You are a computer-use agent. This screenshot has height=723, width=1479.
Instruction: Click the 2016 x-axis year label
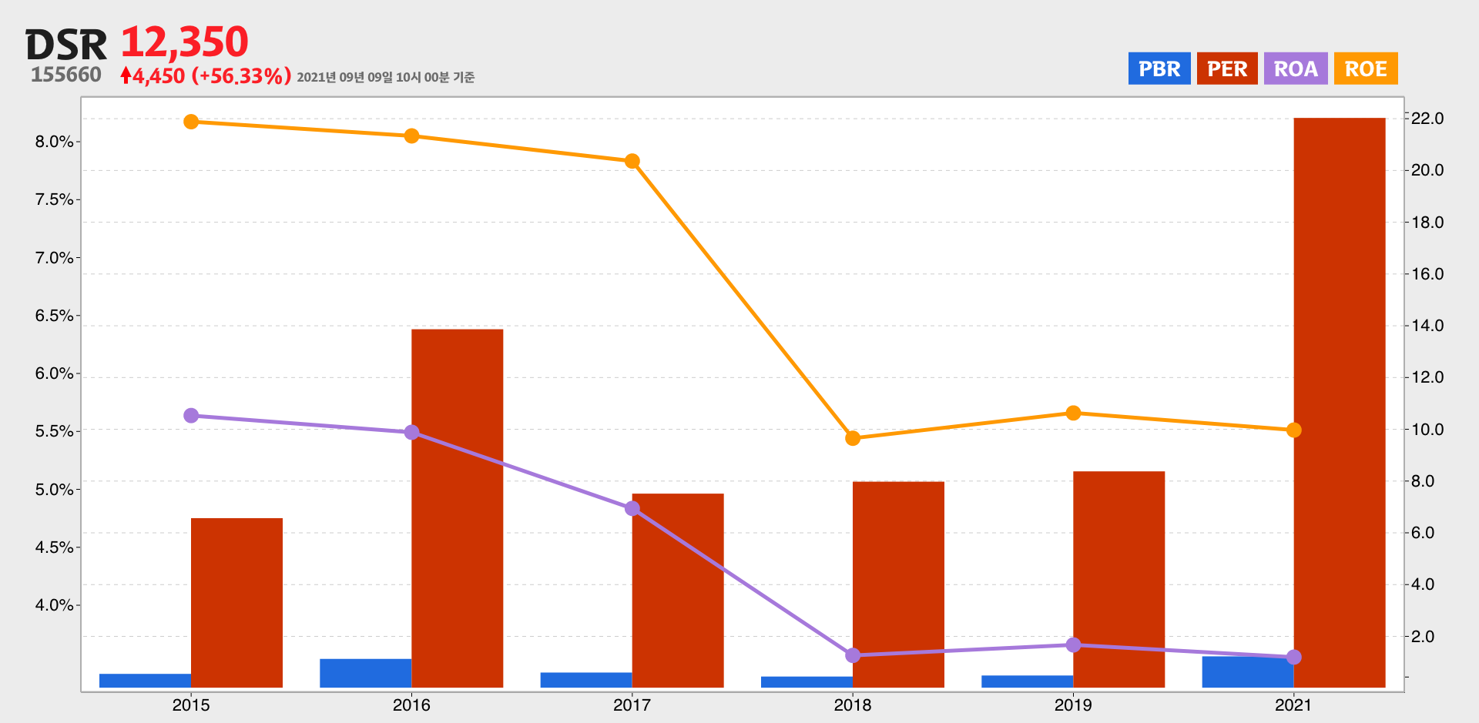point(411,705)
